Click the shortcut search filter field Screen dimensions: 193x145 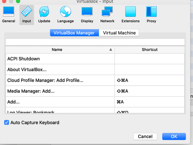pyautogui.click(x=95, y=42)
